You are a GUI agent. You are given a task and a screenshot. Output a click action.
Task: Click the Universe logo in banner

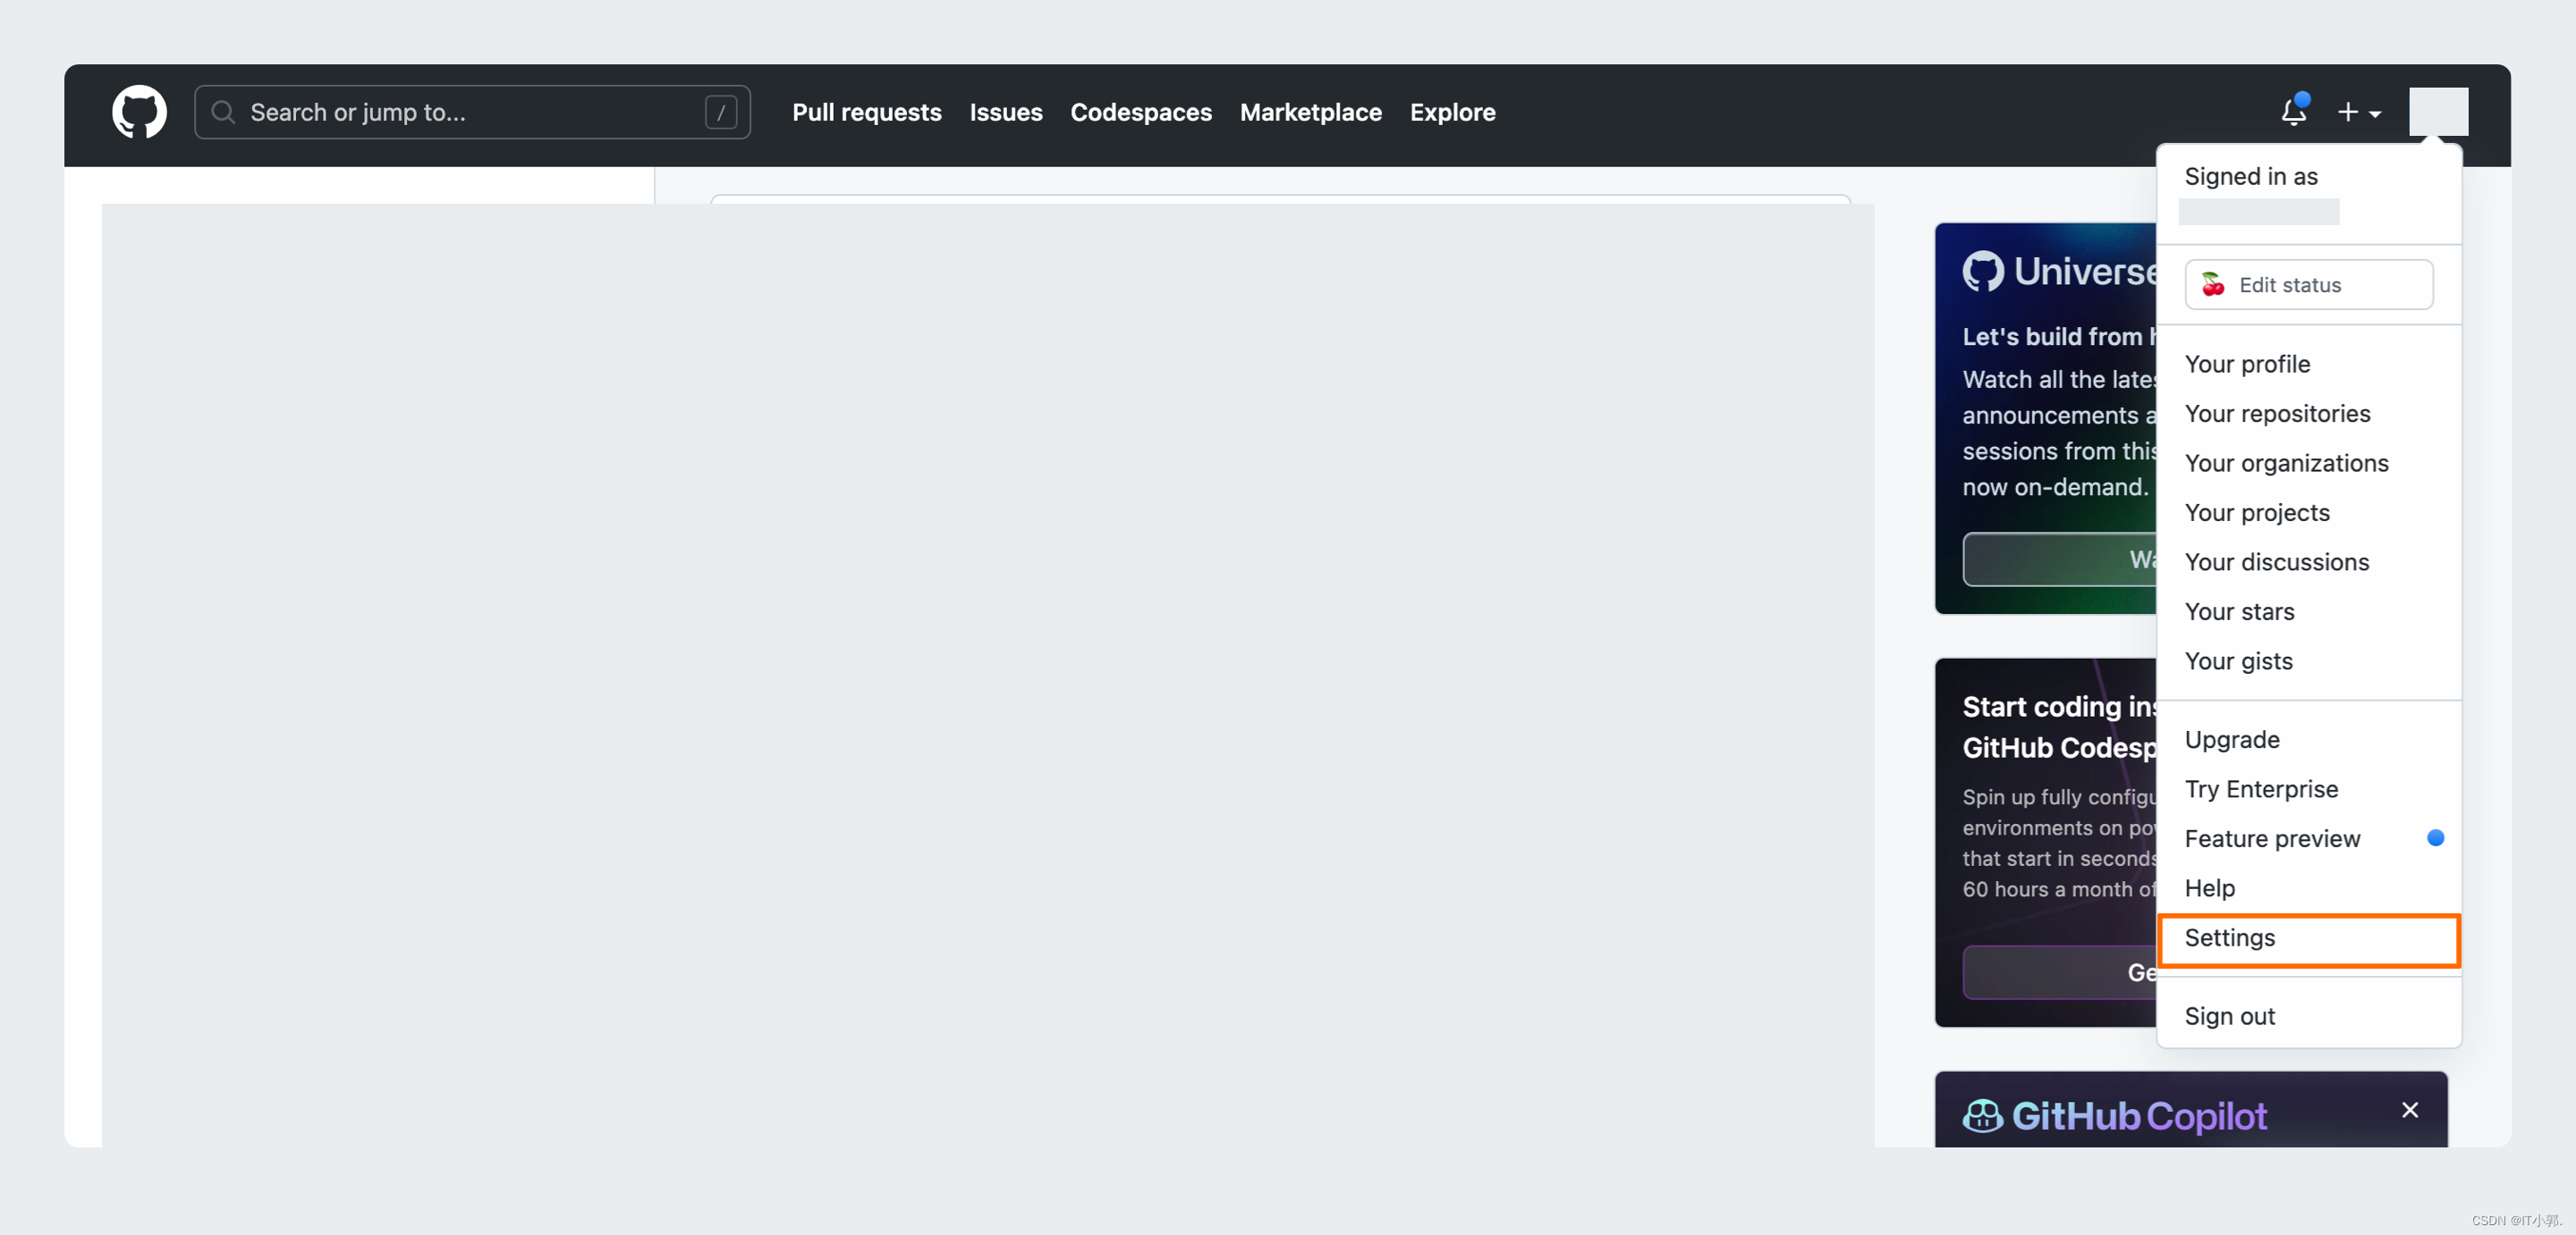pos(1983,271)
